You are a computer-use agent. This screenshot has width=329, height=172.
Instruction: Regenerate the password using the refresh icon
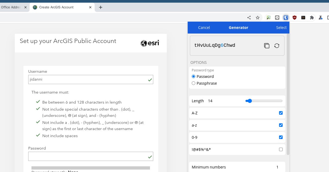277,46
